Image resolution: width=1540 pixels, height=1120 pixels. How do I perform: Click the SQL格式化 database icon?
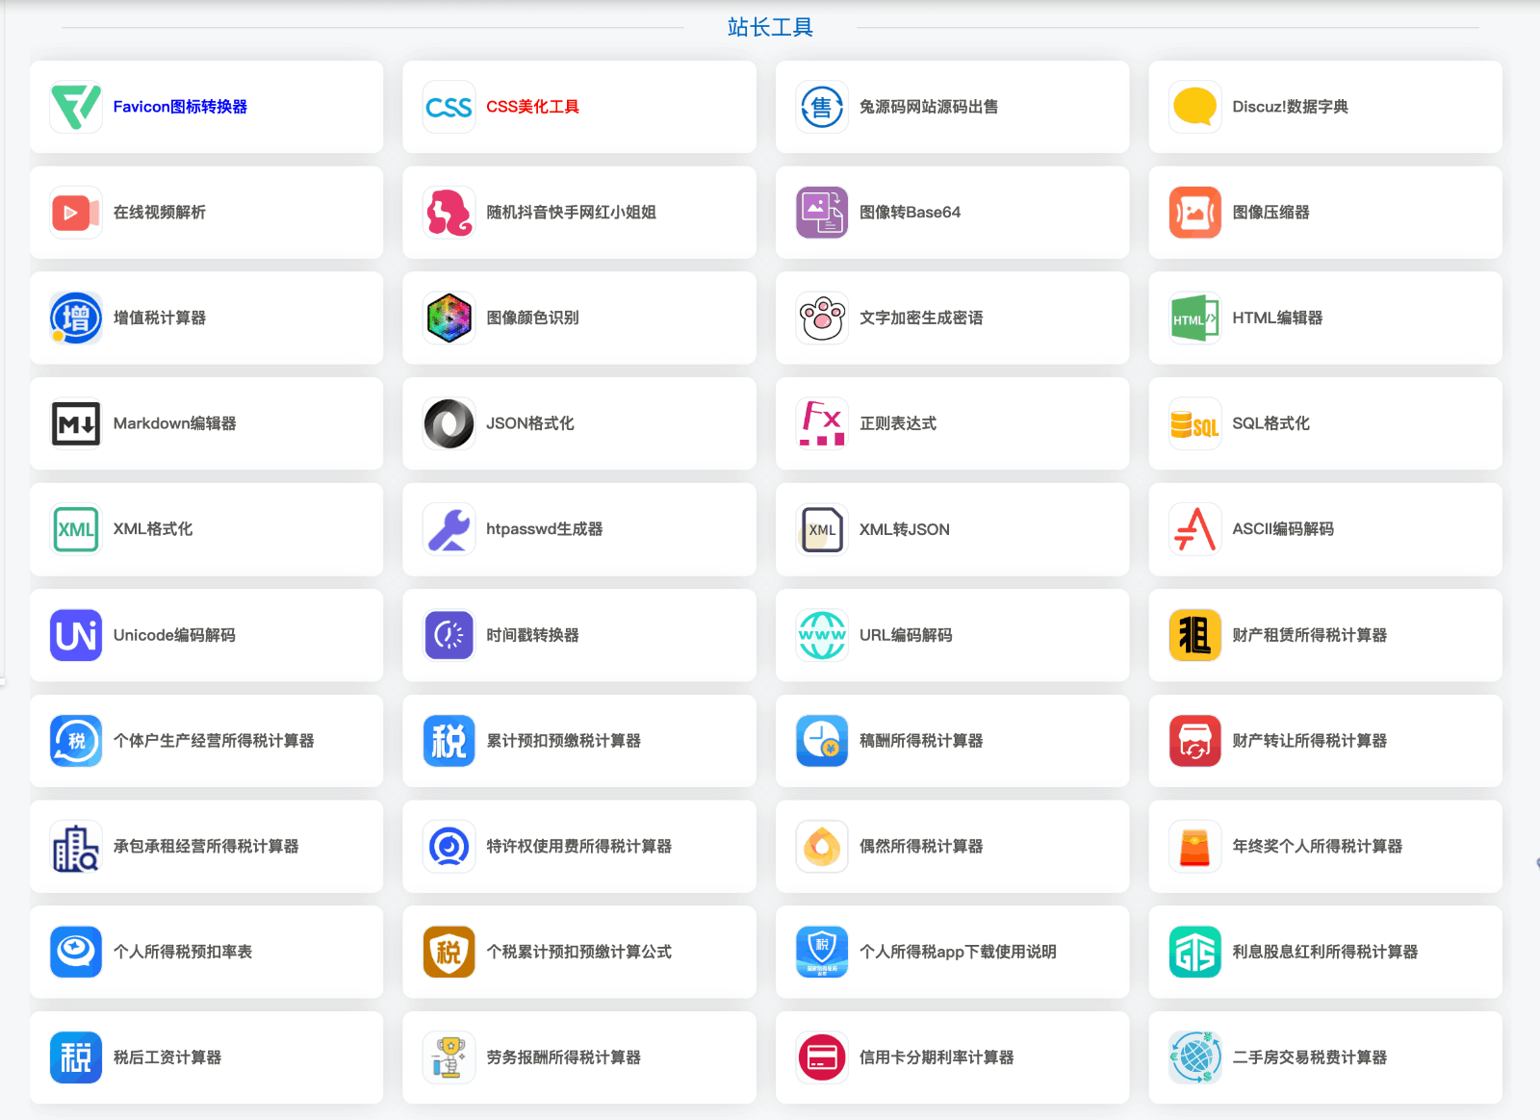click(x=1195, y=423)
